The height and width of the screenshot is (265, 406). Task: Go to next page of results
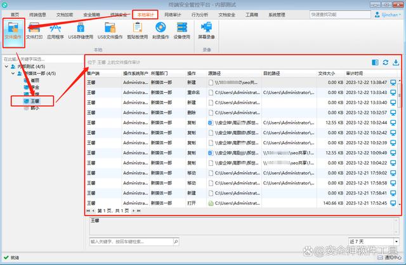click(x=134, y=211)
